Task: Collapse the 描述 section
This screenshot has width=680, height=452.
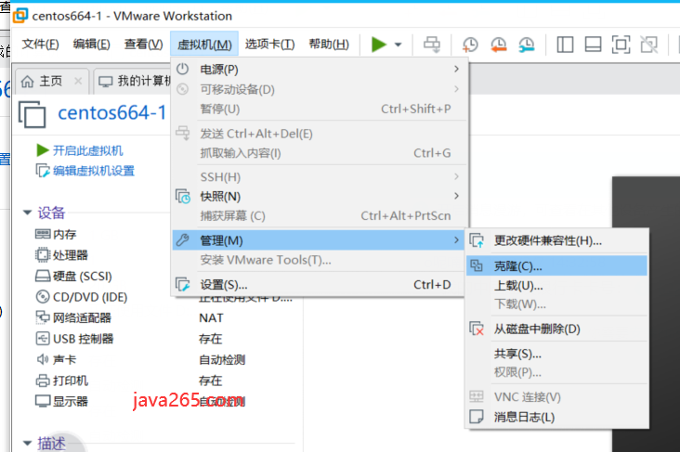Action: coord(27,443)
